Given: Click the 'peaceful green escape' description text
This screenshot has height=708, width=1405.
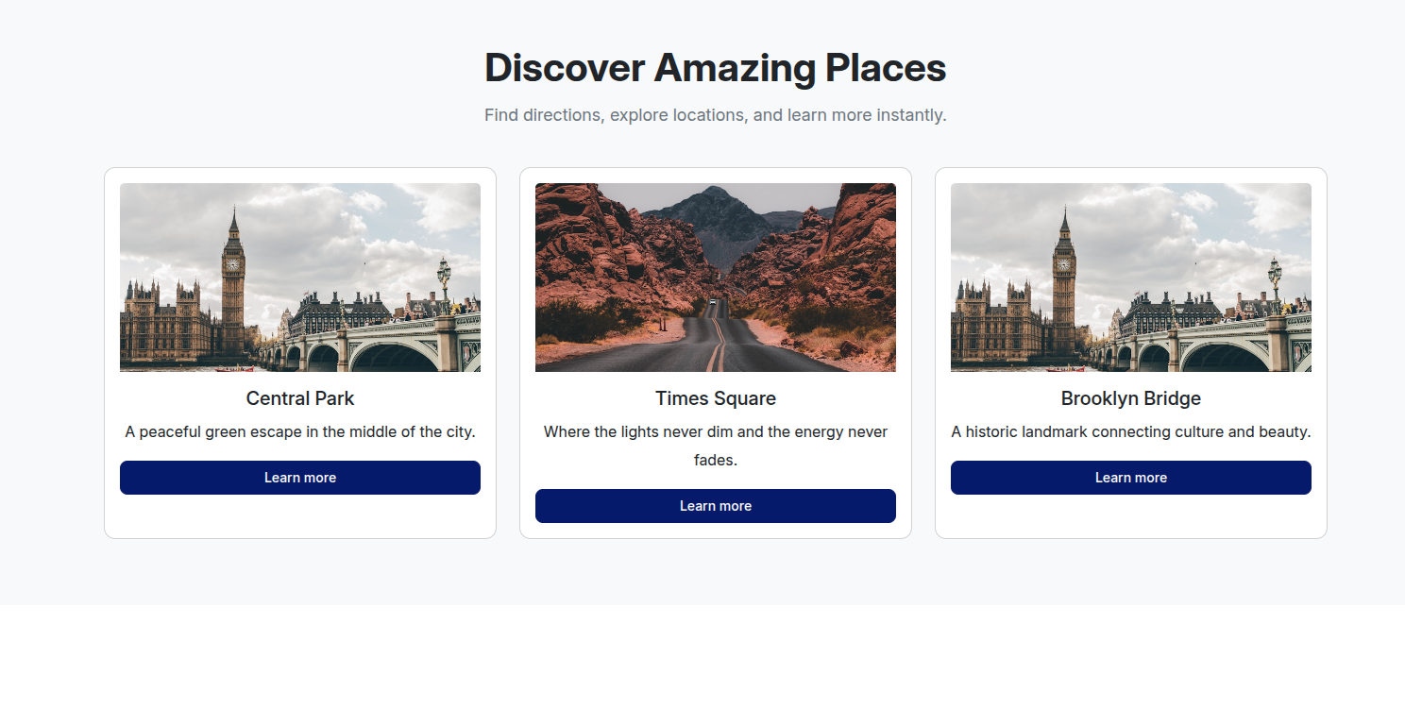Looking at the screenshot, I should [x=299, y=432].
